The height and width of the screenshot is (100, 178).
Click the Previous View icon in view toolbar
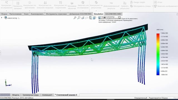[83, 18]
